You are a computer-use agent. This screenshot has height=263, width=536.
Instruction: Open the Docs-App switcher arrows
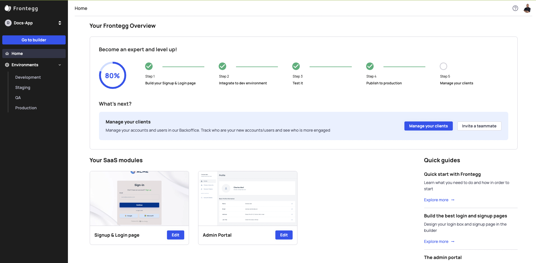(60, 23)
